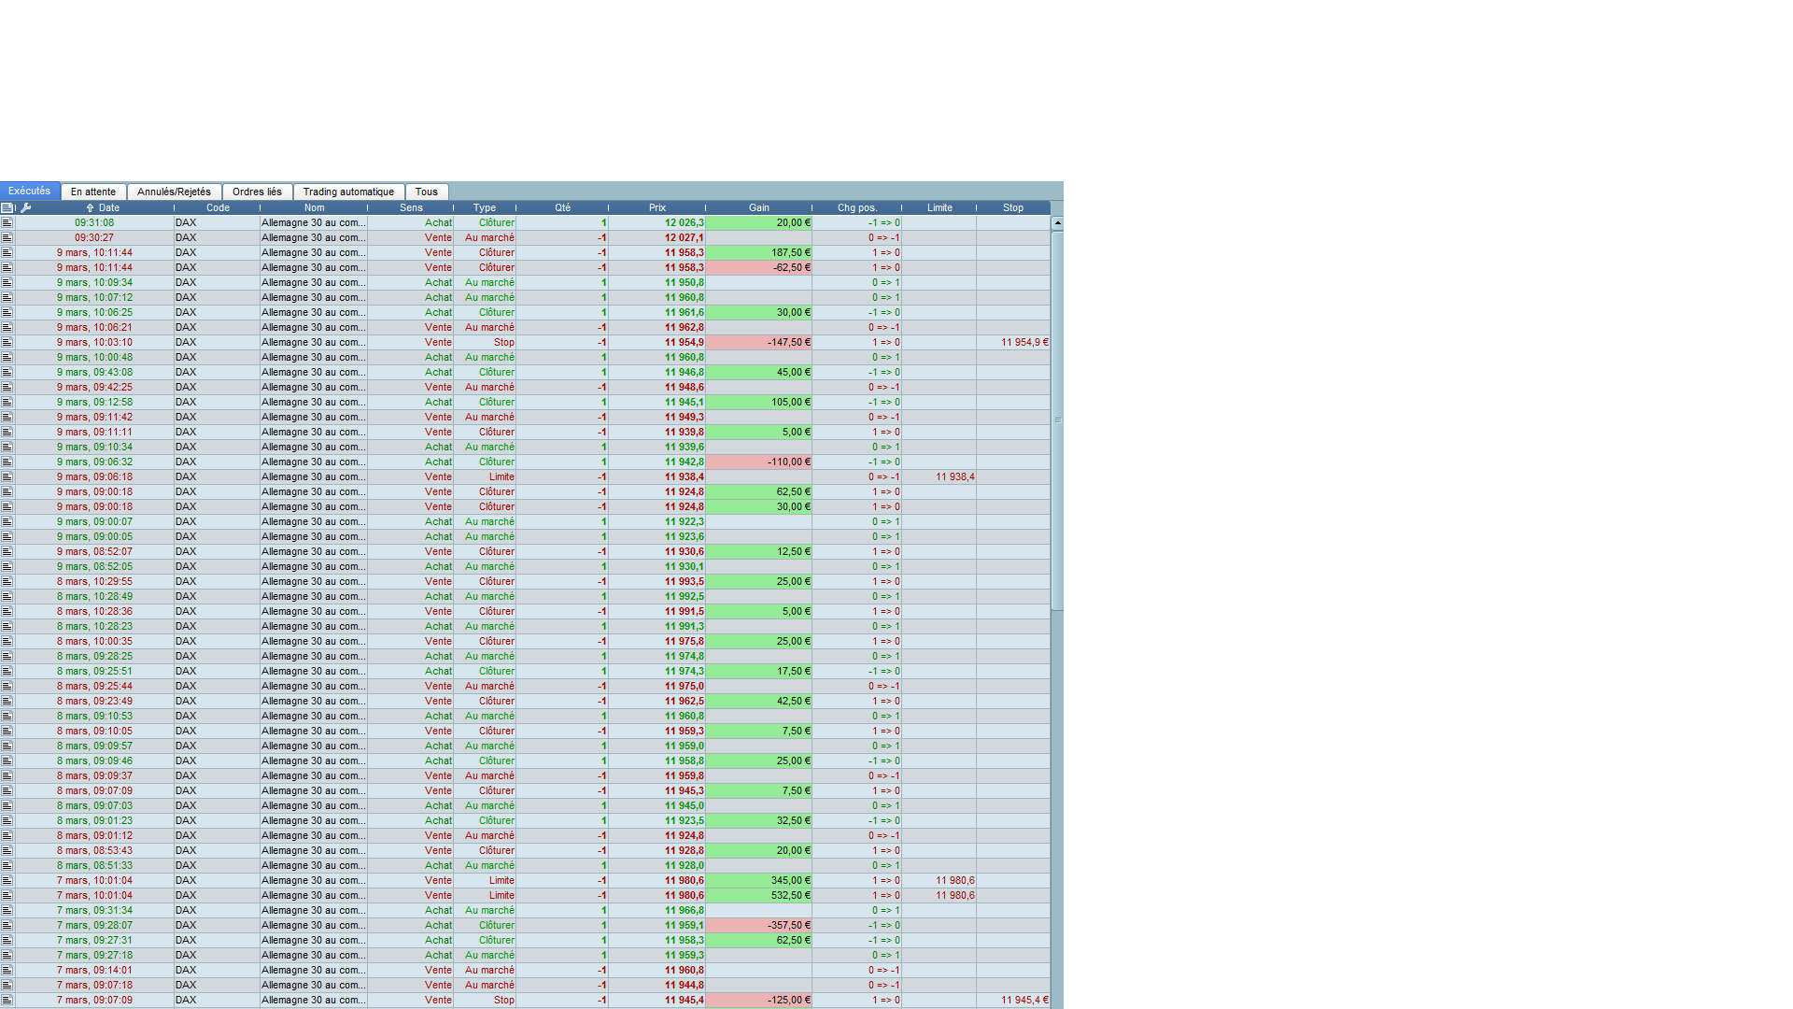Show all orders via Tous tab
Screen dimensions: 1793x1009
coord(427,192)
